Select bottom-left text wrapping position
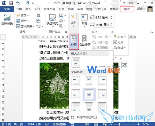155x126 pixels. pos(76,107)
